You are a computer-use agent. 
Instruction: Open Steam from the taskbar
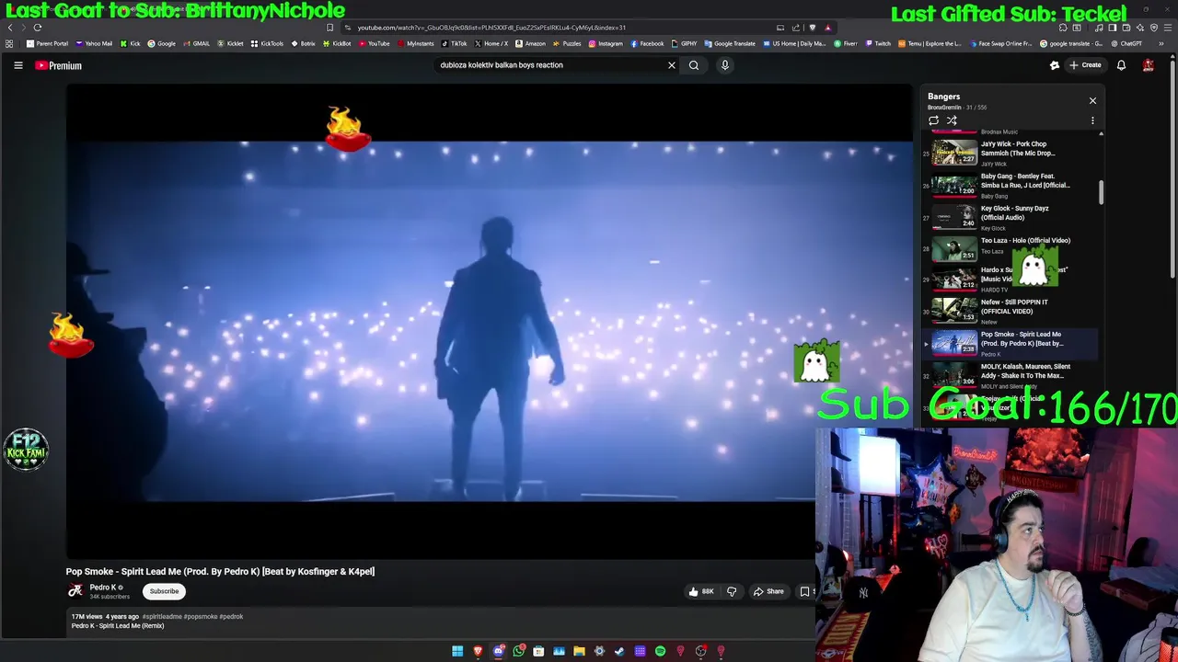[x=619, y=651]
